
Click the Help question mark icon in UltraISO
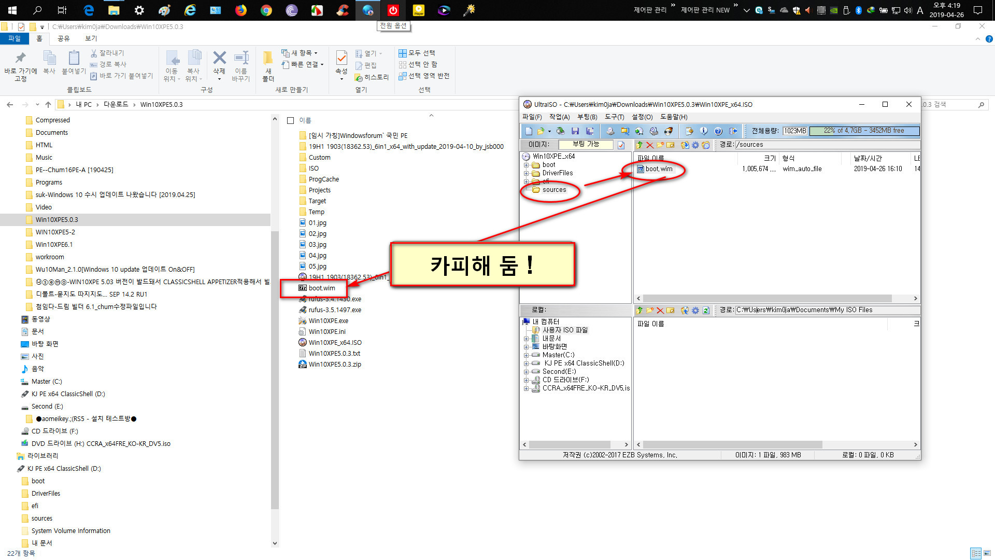pyautogui.click(x=718, y=131)
